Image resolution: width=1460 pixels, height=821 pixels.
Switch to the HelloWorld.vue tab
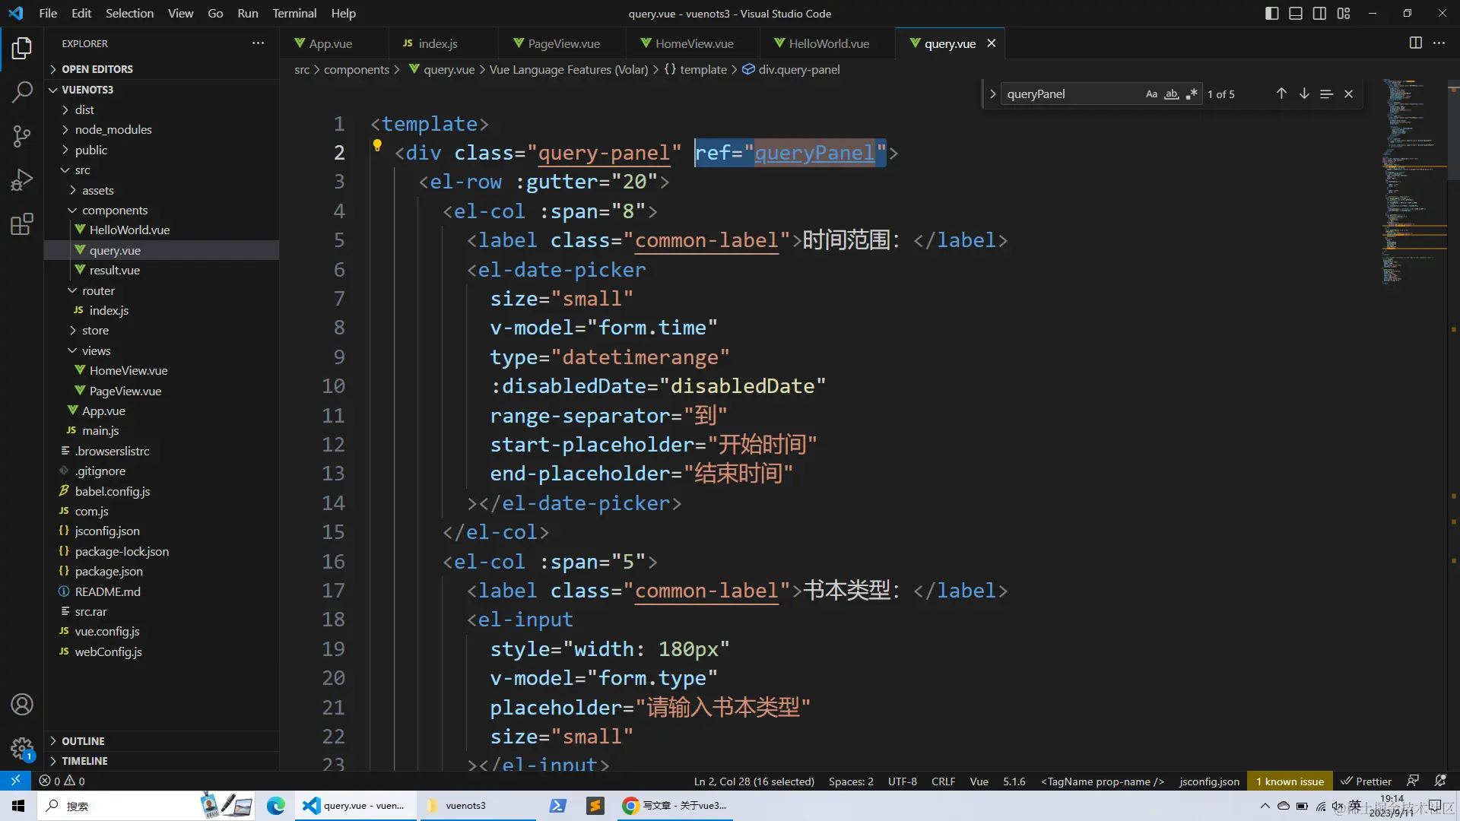click(x=828, y=43)
